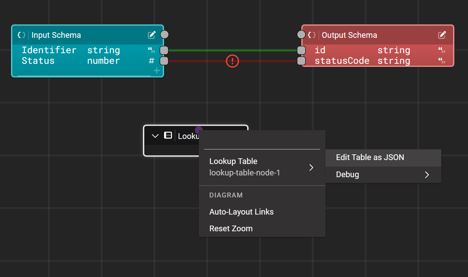The image size is (468, 277).
Task: Expand the Lookup Table submenu arrow
Action: pyautogui.click(x=311, y=168)
